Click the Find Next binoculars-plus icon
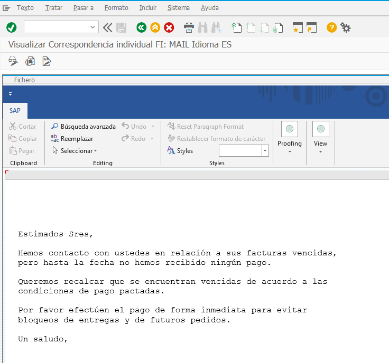389x363 pixels. (x=216, y=27)
